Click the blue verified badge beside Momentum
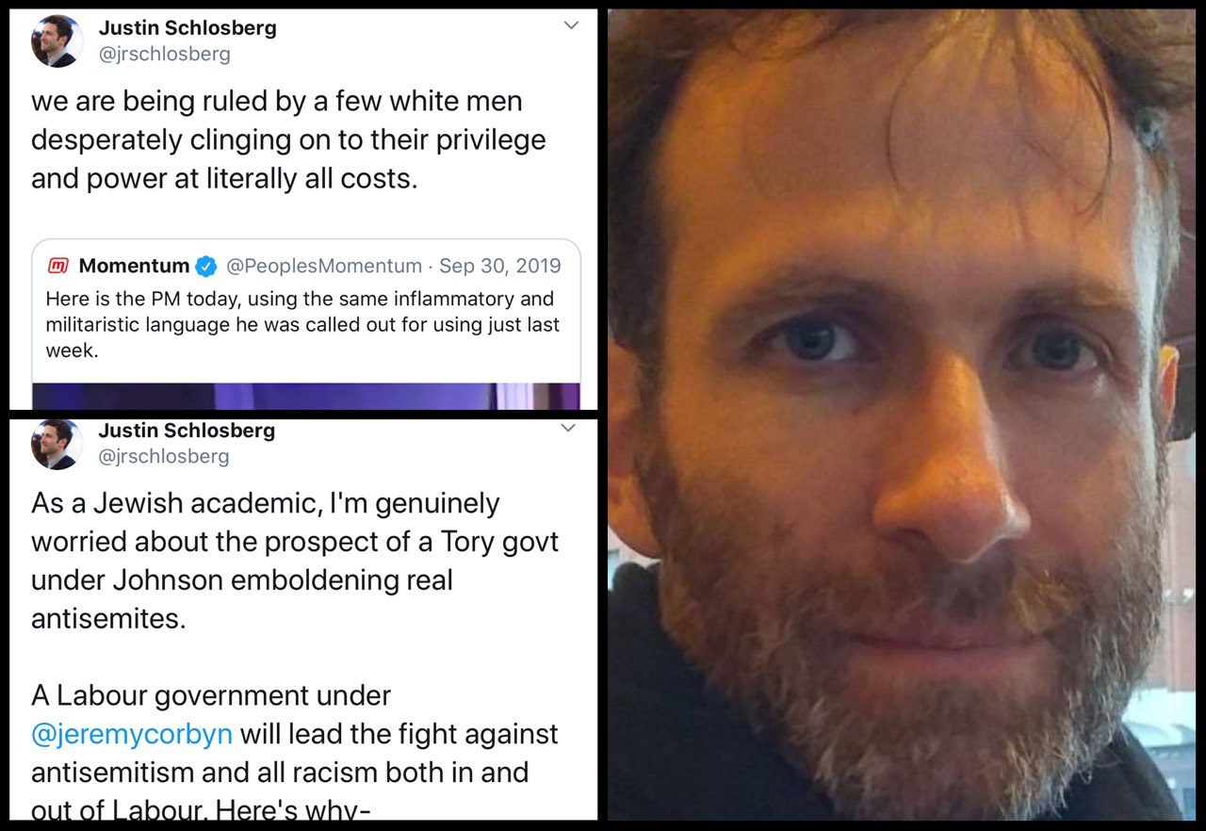 click(x=206, y=267)
